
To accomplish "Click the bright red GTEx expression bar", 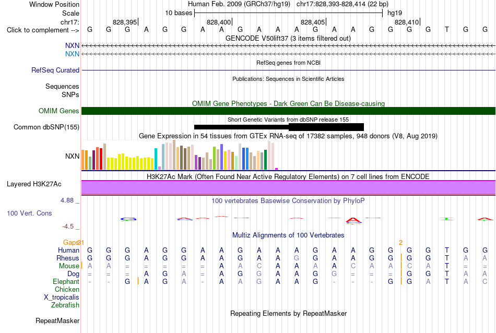I will (x=101, y=159).
